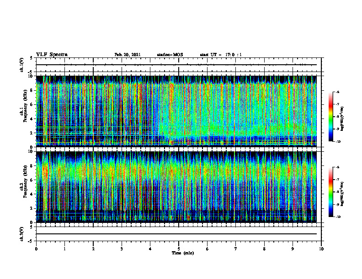Click the "-10" tick on ch.2 colorbar

[x=338, y=217]
